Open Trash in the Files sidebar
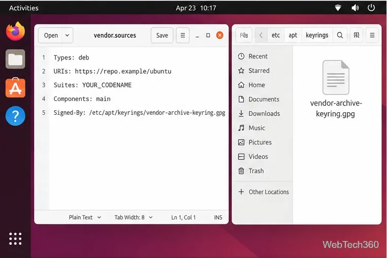 [x=262, y=171]
